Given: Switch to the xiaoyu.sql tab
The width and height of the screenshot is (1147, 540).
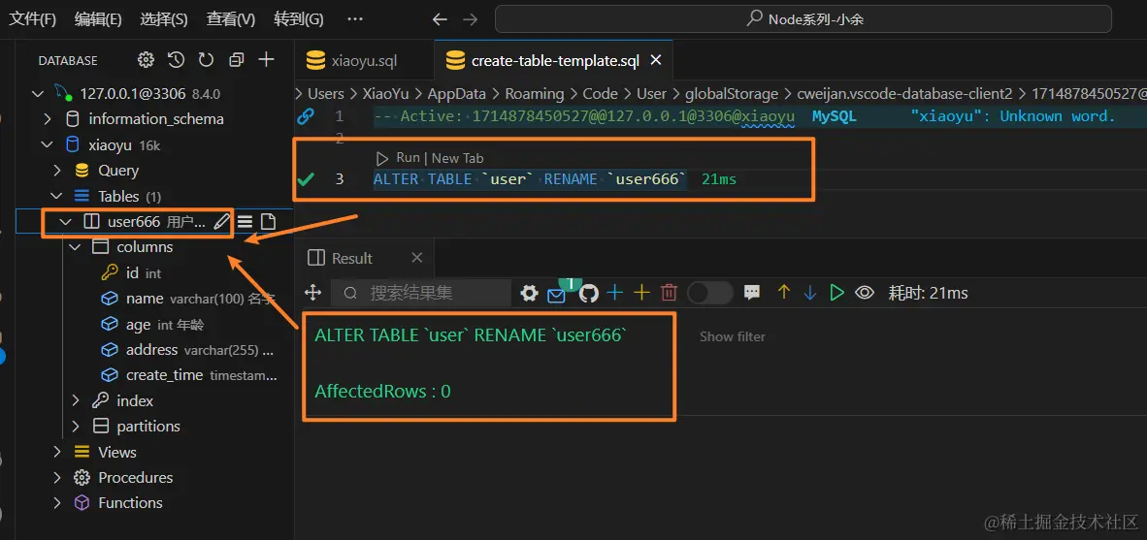Looking at the screenshot, I should click(x=364, y=61).
